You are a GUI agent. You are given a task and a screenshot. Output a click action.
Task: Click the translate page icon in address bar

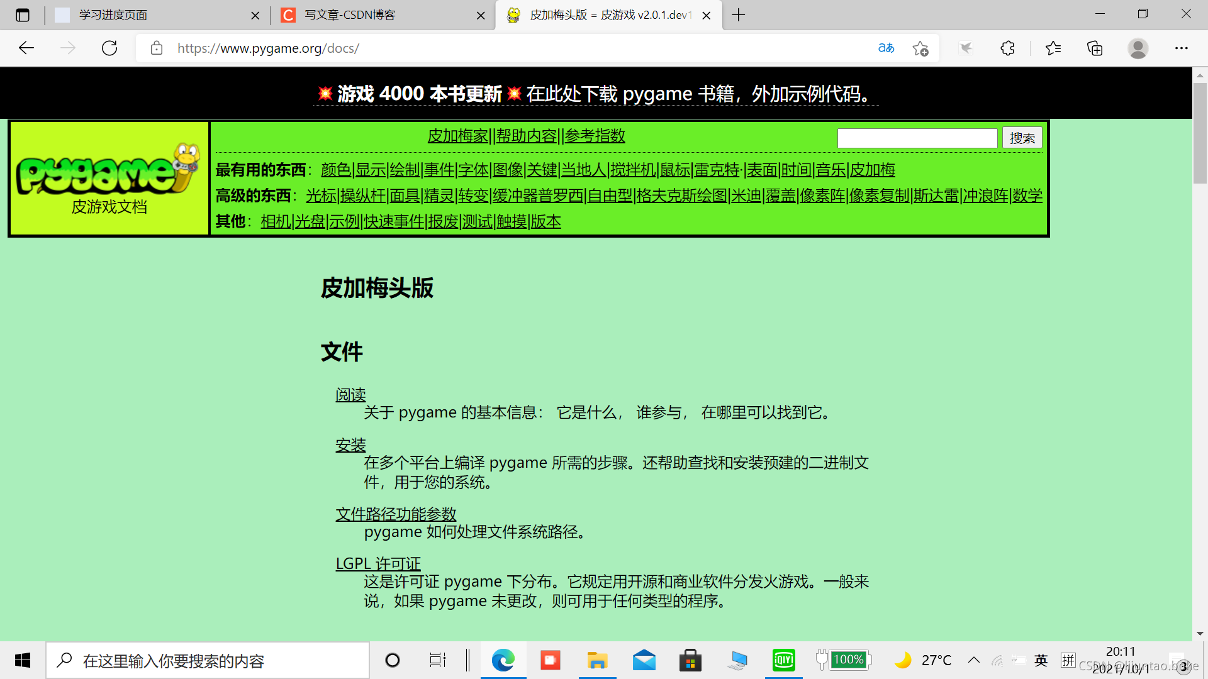click(886, 48)
